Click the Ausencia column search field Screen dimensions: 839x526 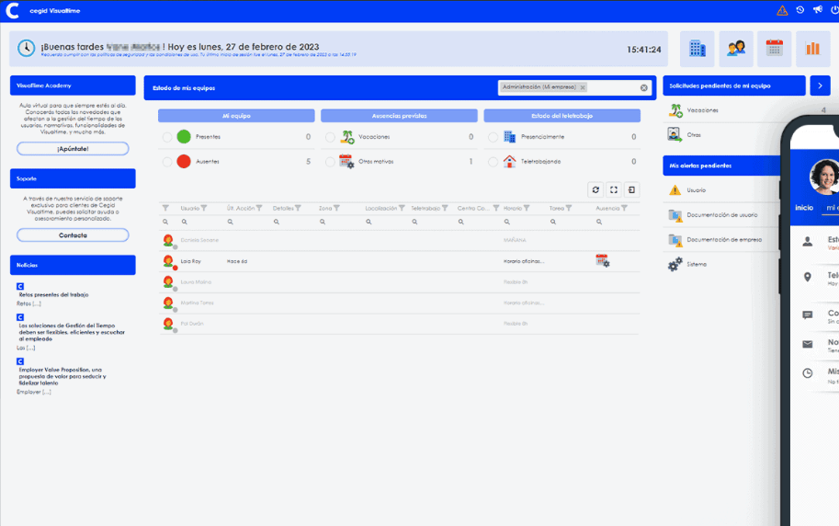coord(617,222)
